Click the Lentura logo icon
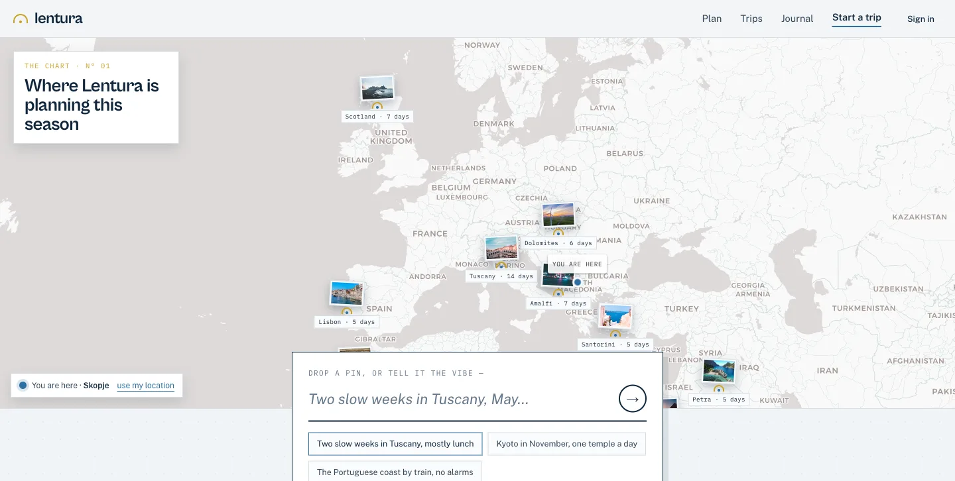955x481 pixels. [21, 19]
